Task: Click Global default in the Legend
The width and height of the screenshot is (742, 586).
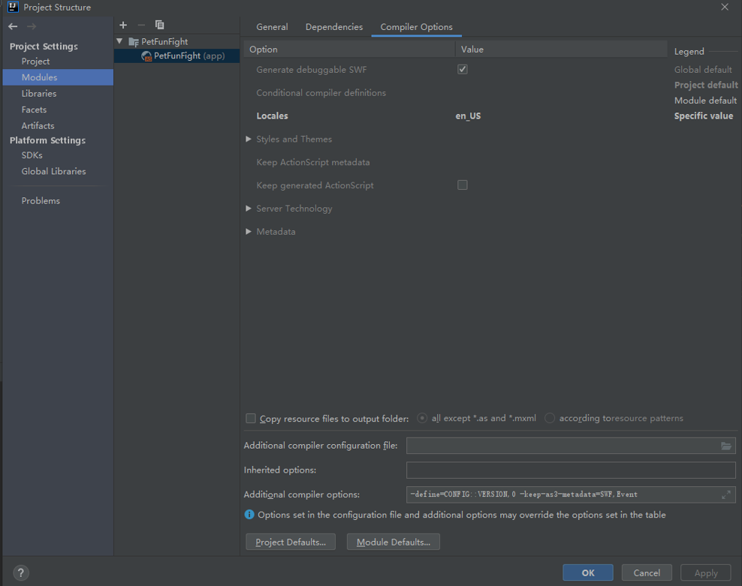Action: coord(703,70)
